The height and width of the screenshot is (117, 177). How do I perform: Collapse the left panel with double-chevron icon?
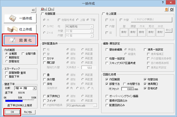(33, 10)
